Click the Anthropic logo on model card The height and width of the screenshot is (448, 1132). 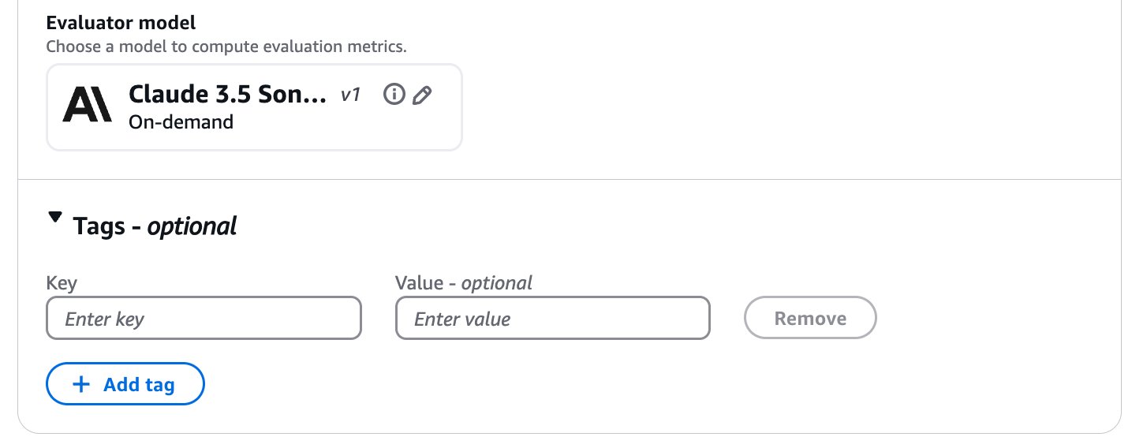(x=88, y=106)
